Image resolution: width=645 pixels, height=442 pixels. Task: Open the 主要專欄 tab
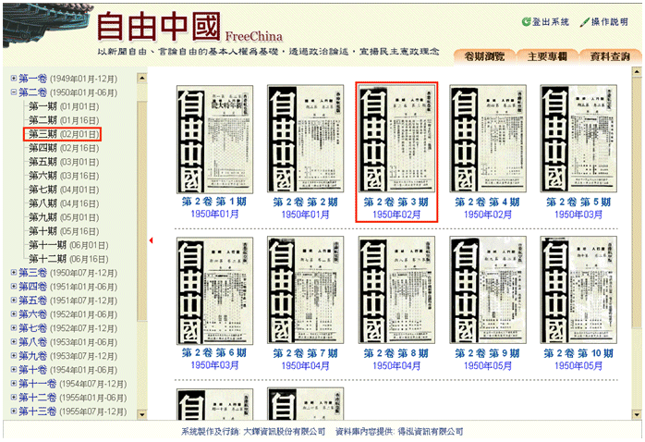547,56
